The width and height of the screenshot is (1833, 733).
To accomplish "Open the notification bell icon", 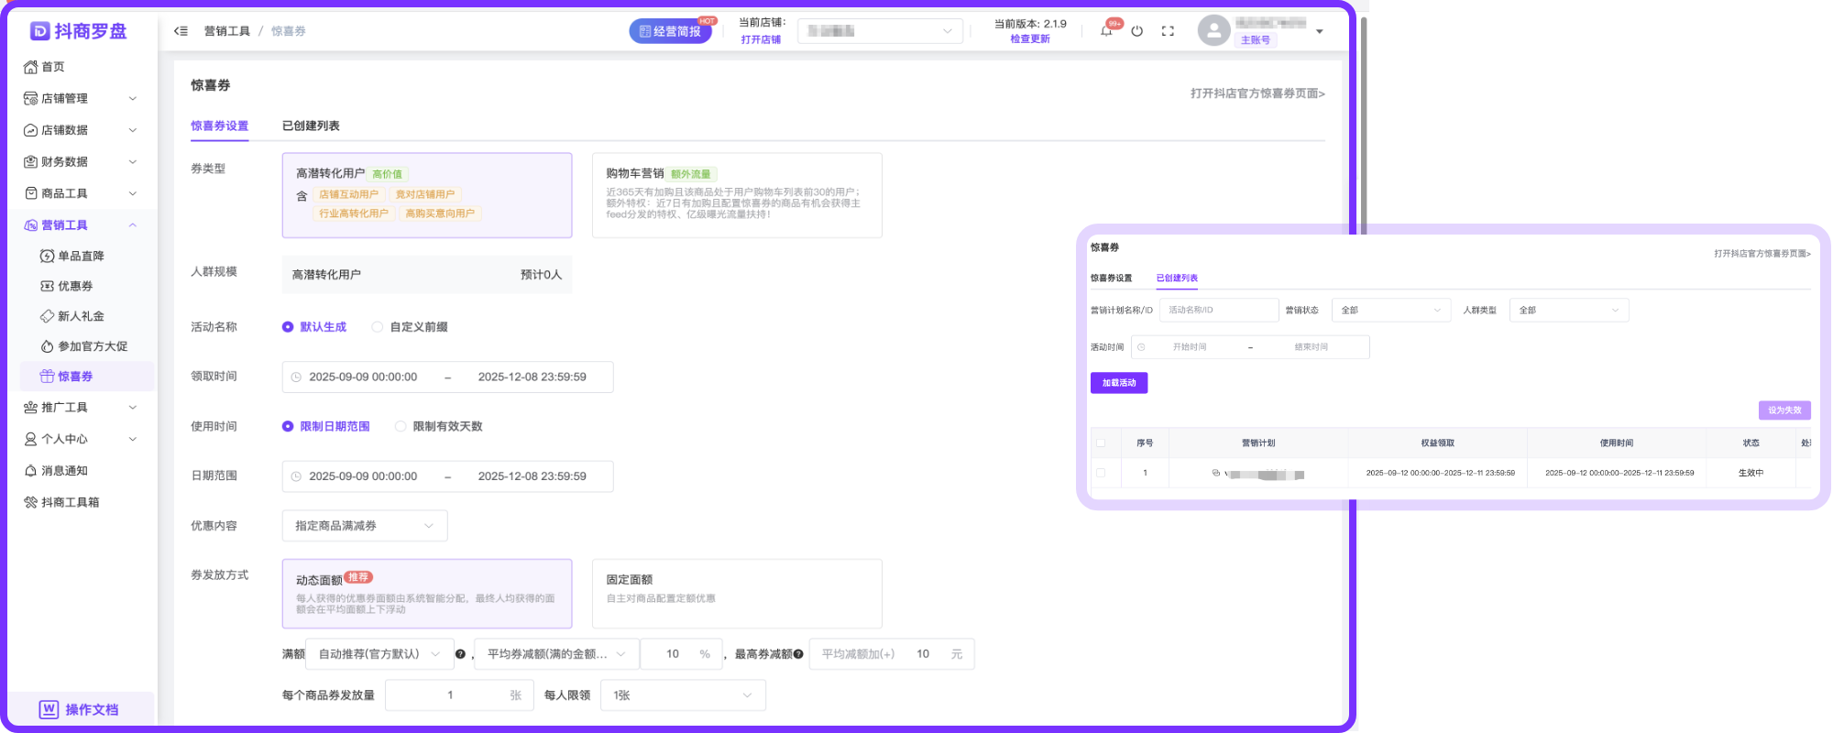I will 1106,31.
